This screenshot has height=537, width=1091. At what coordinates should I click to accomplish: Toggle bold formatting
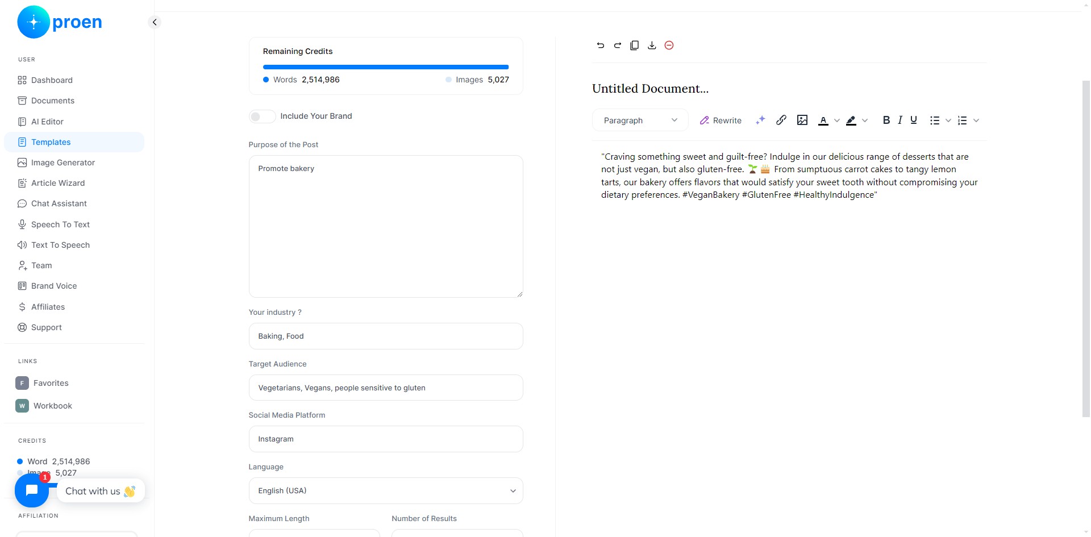pyautogui.click(x=886, y=120)
